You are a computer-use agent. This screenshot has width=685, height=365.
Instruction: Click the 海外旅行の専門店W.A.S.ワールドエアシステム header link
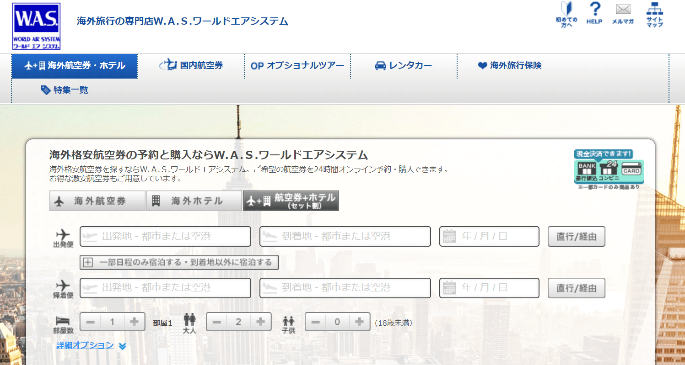click(x=183, y=21)
